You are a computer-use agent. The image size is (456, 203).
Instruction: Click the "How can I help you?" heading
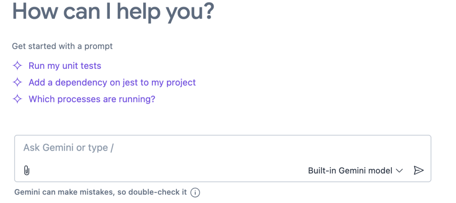113,11
